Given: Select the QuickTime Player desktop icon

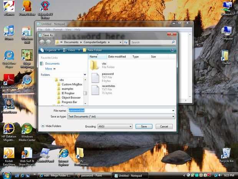Looking at the screenshot, I should pos(9,59).
